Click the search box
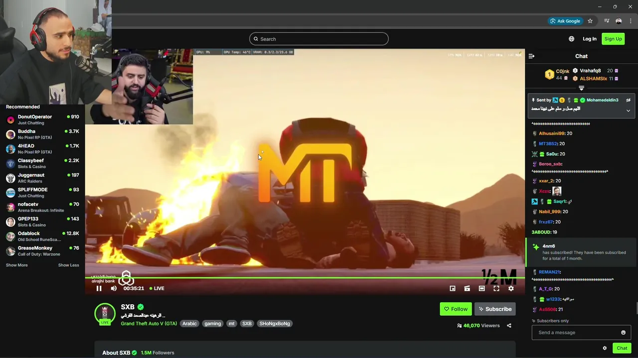Screen dimensions: 638x358 [319, 39]
